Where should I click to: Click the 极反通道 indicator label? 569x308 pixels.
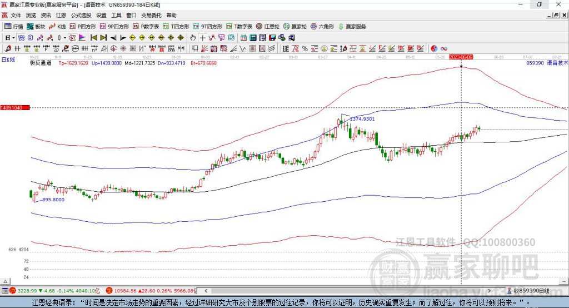(x=41, y=63)
